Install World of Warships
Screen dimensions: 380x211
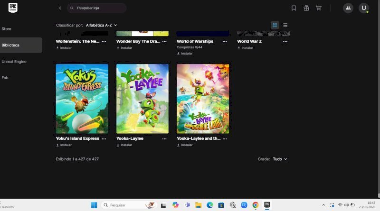tap(185, 54)
